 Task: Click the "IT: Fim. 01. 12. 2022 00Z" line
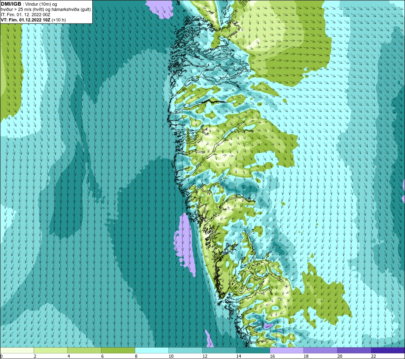coord(25,15)
